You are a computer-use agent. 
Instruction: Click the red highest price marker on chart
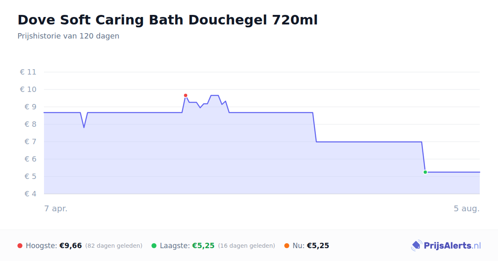point(186,95)
